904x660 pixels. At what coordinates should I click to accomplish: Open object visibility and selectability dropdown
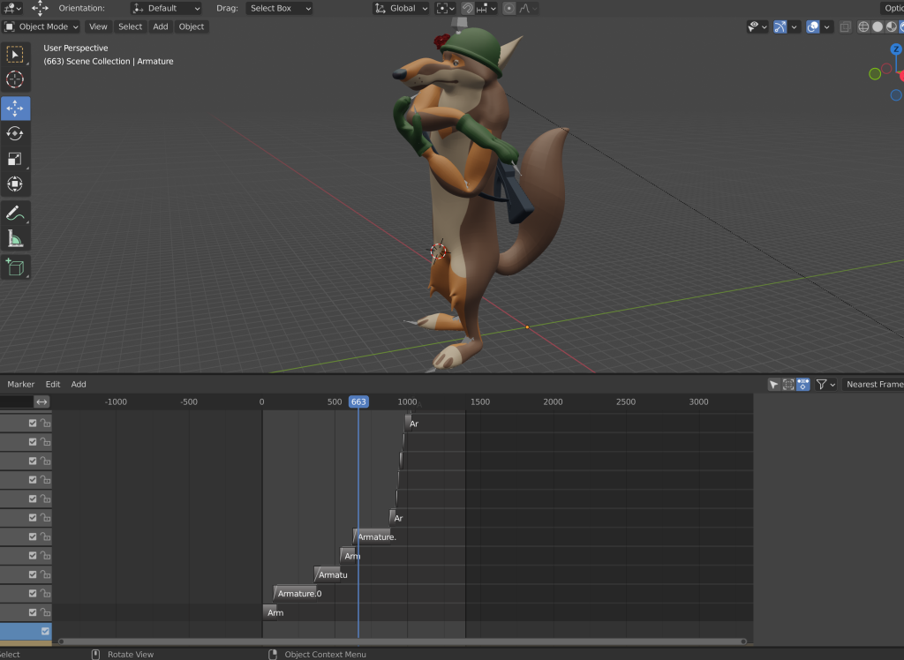(757, 26)
